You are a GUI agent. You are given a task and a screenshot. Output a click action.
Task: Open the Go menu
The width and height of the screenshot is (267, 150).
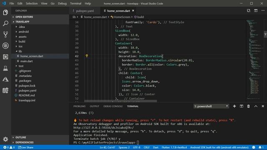(x=53, y=3)
